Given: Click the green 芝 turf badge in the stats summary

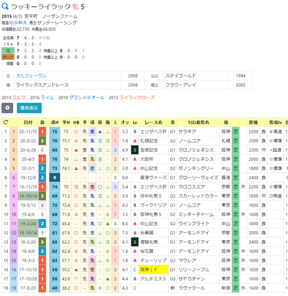Looking at the screenshot, I should 8,51.
